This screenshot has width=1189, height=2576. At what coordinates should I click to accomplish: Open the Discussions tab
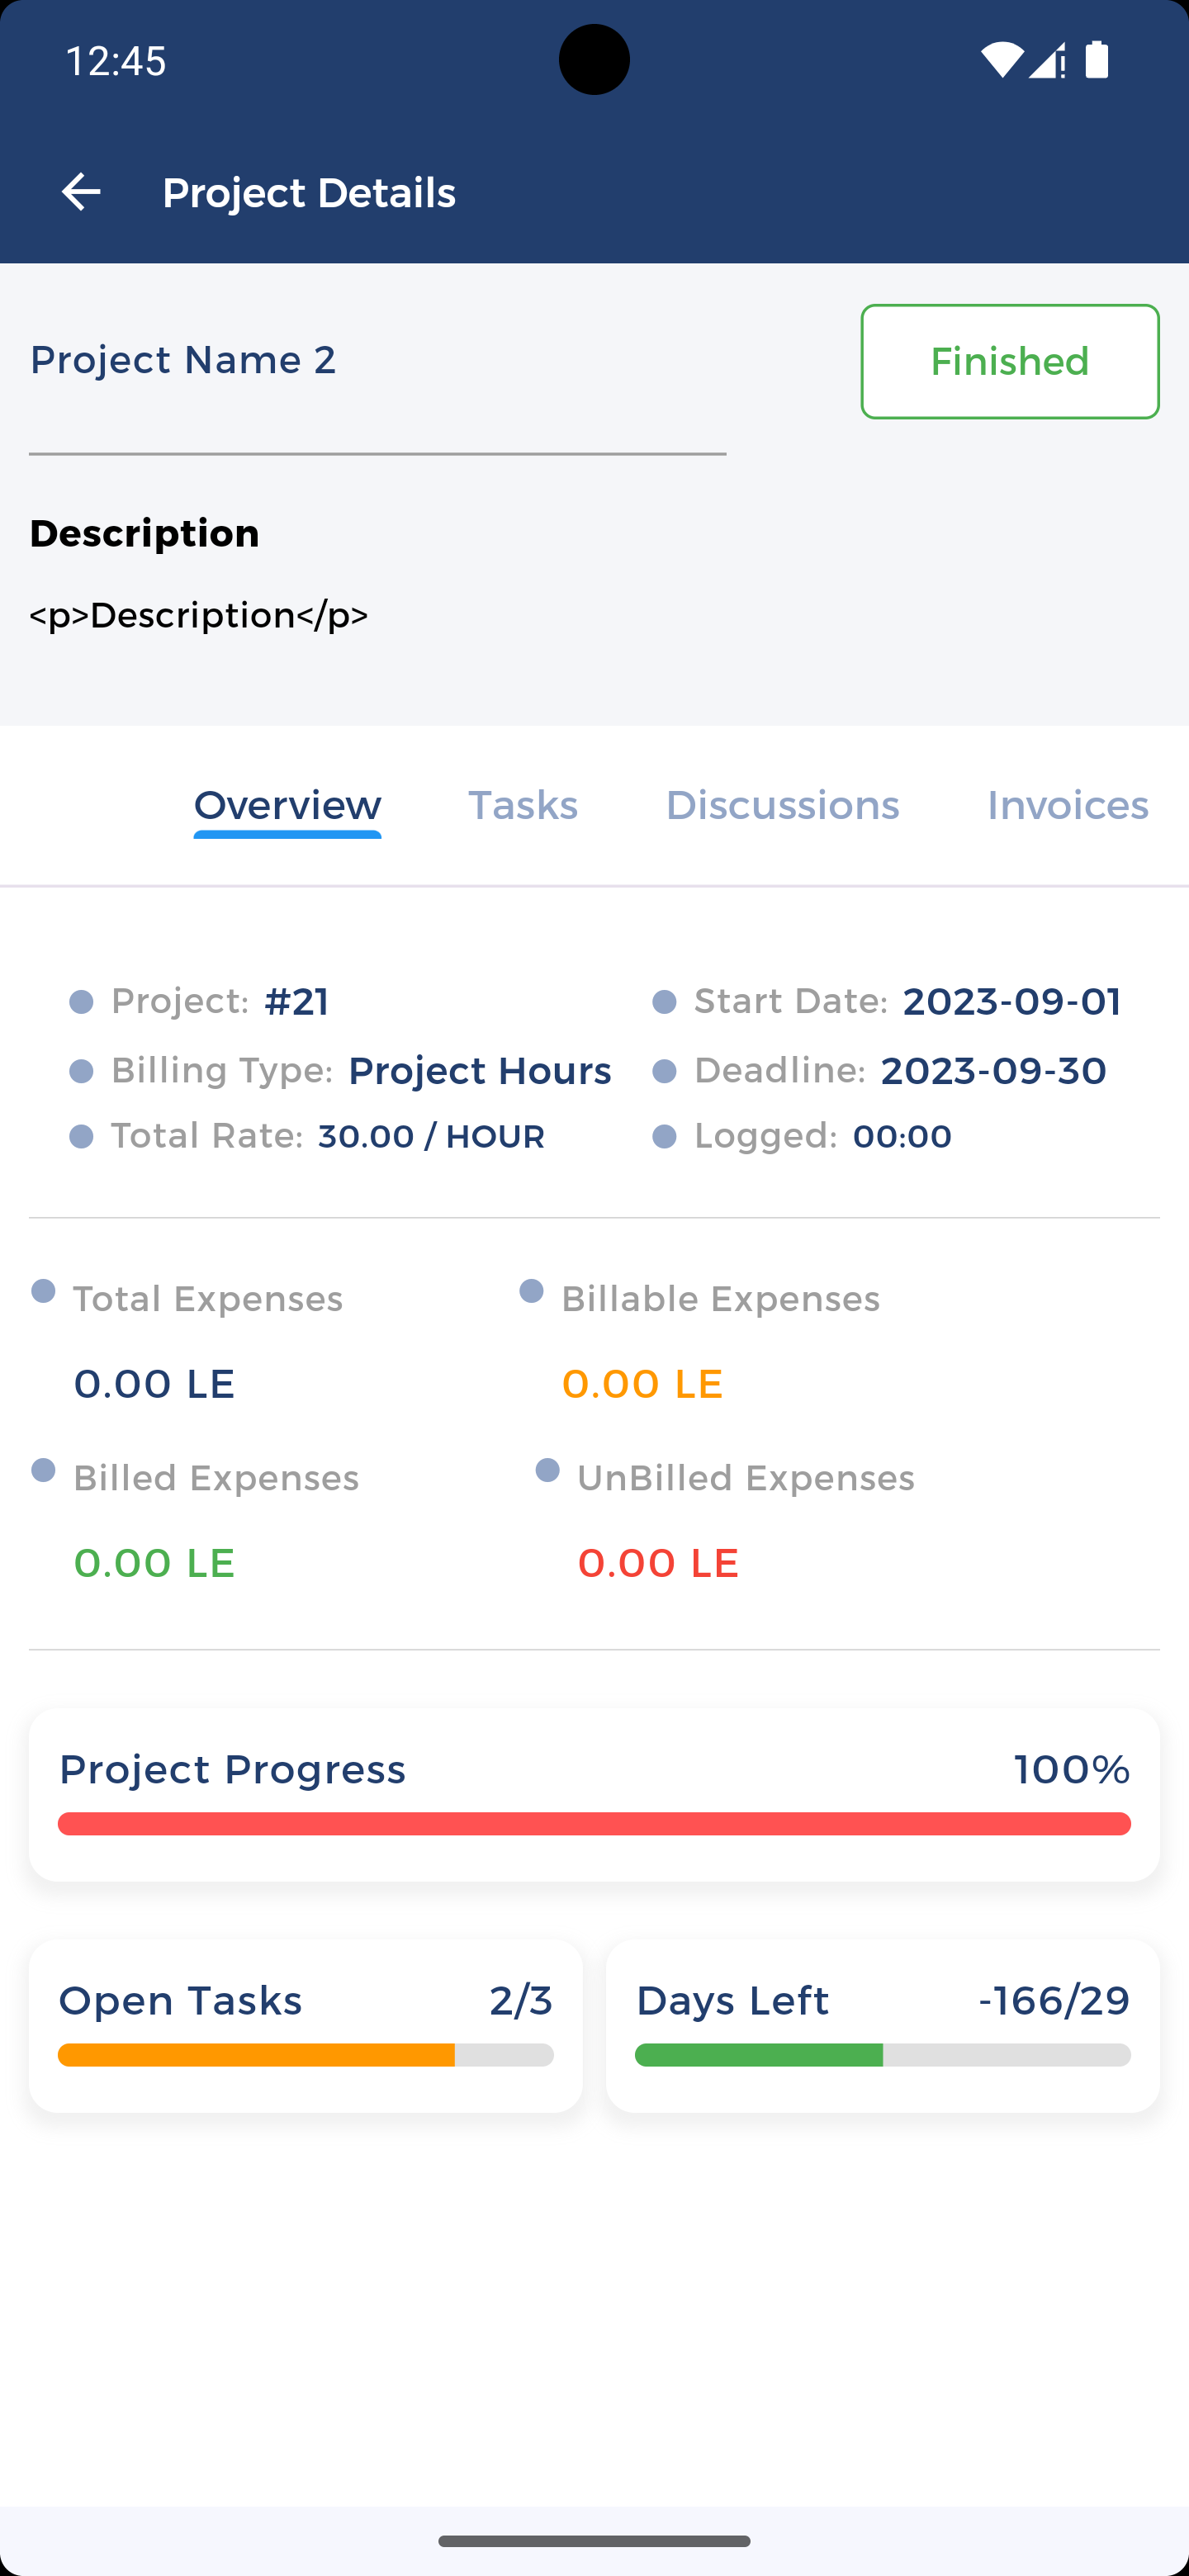tap(782, 805)
